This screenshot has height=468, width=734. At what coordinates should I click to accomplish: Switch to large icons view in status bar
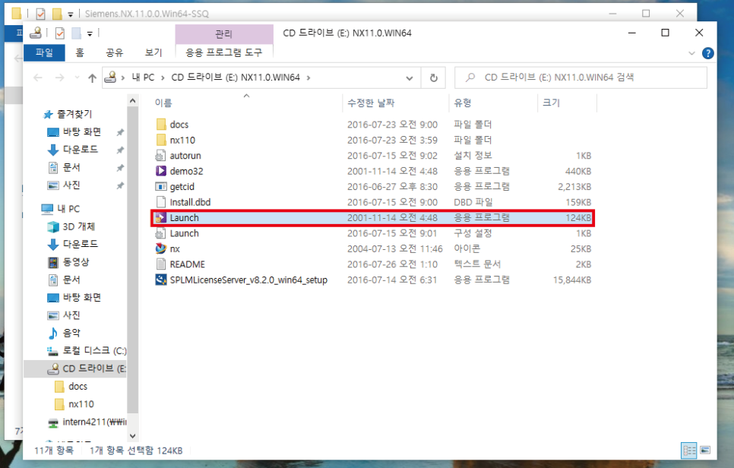(705, 451)
